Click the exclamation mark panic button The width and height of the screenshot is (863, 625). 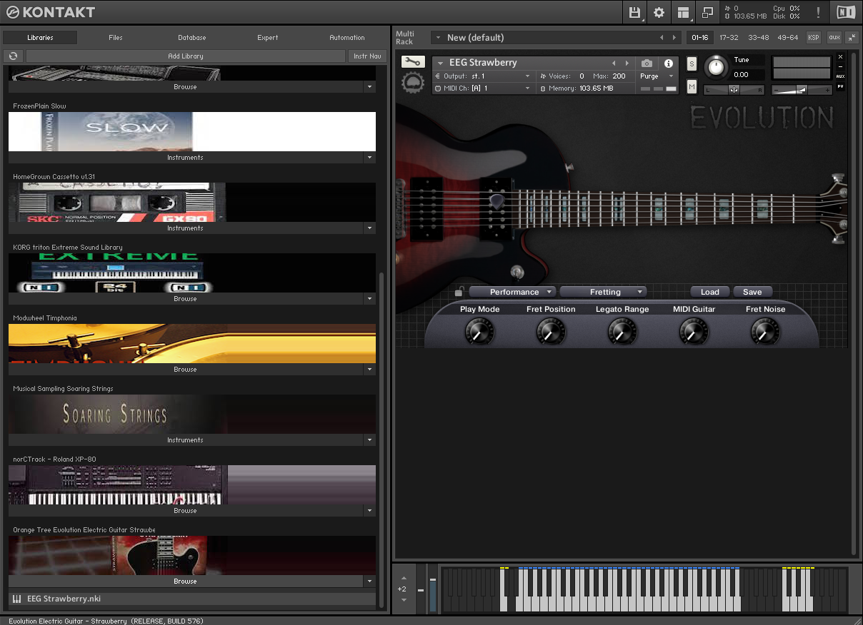pyautogui.click(x=818, y=12)
